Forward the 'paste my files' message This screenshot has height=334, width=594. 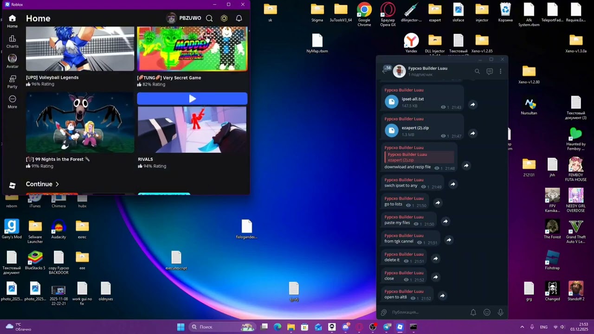[x=445, y=221]
